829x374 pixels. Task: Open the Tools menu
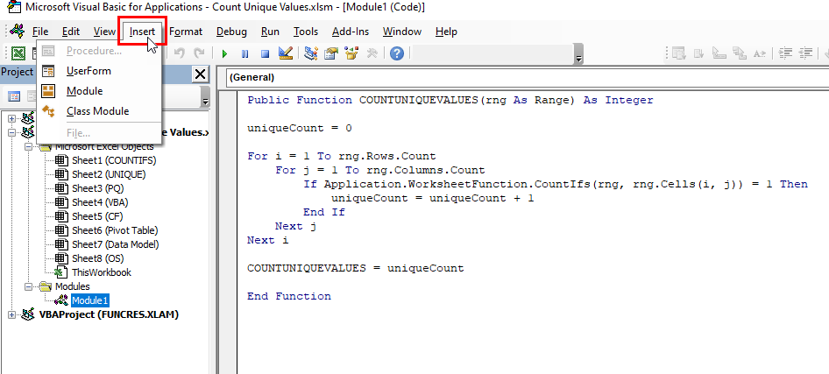click(306, 32)
